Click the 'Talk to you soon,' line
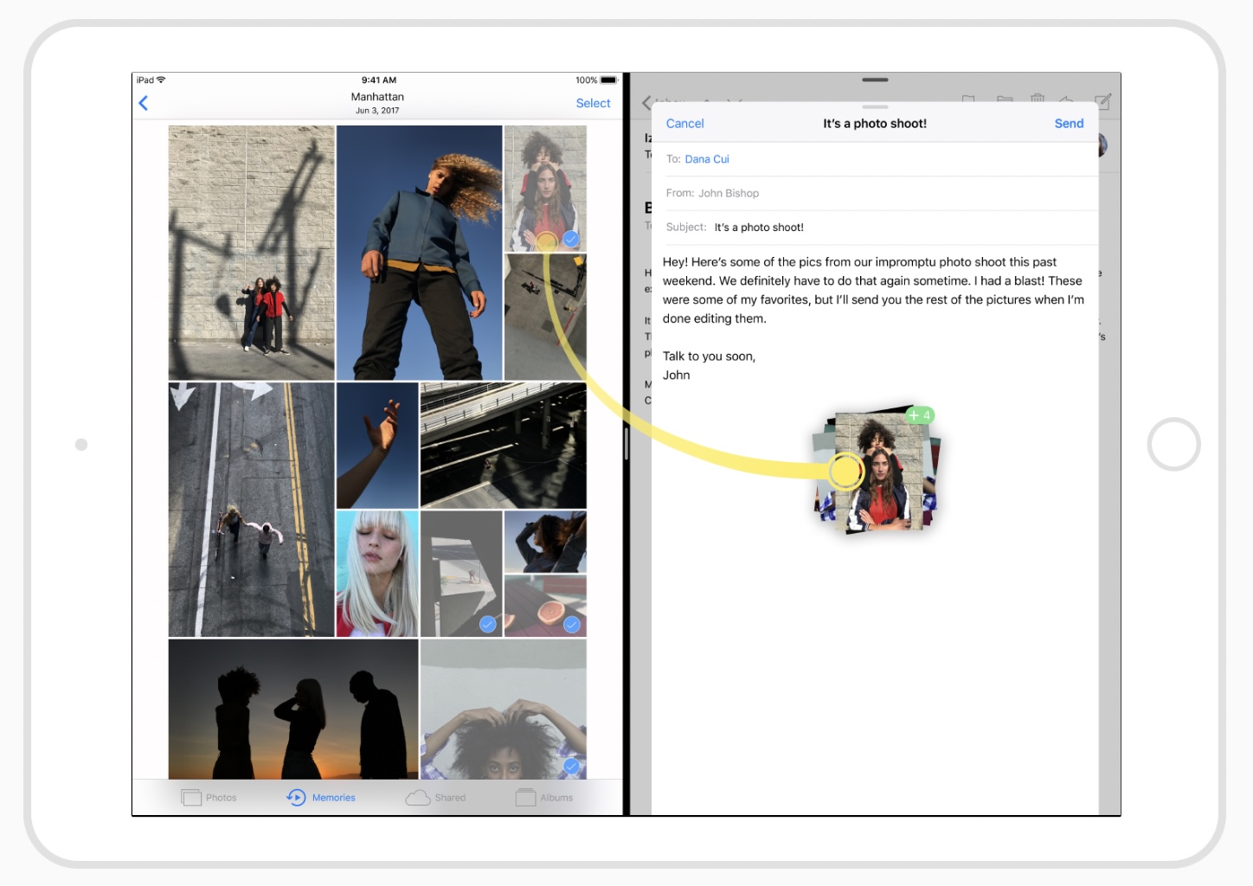 pyautogui.click(x=709, y=356)
